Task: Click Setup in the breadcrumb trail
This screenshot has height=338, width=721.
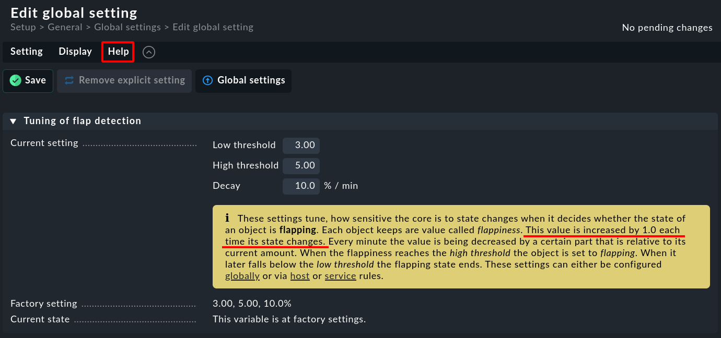Action: click(x=23, y=27)
